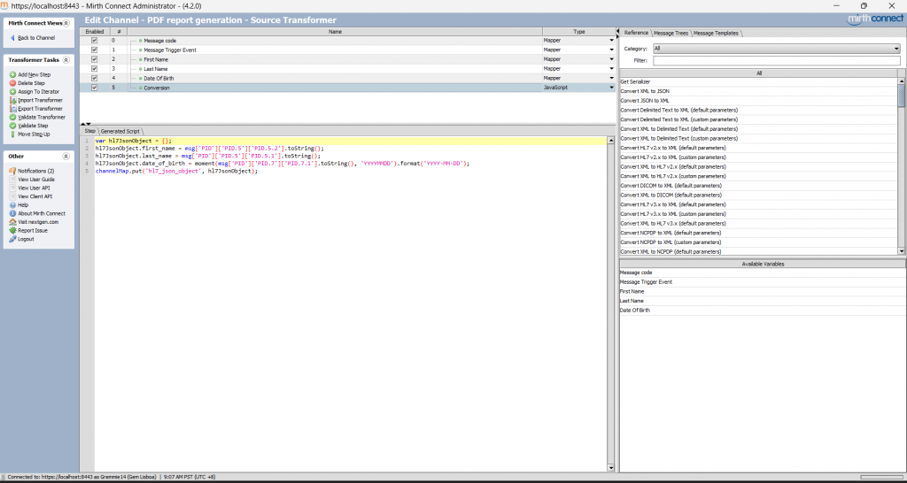
Task: Open the Category dropdown set to All
Action: click(x=776, y=49)
